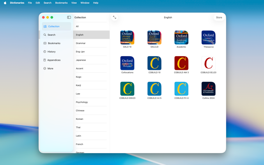Select the English collection category
The image size is (264, 165).
(91, 35)
